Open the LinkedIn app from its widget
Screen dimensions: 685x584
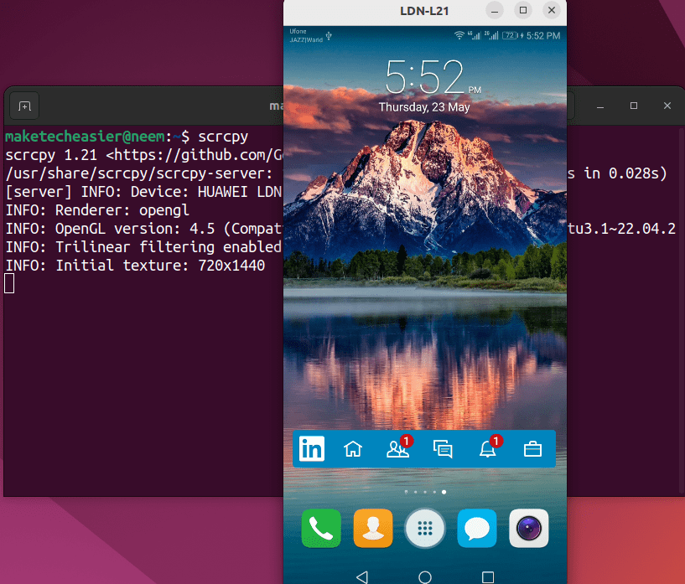point(311,448)
